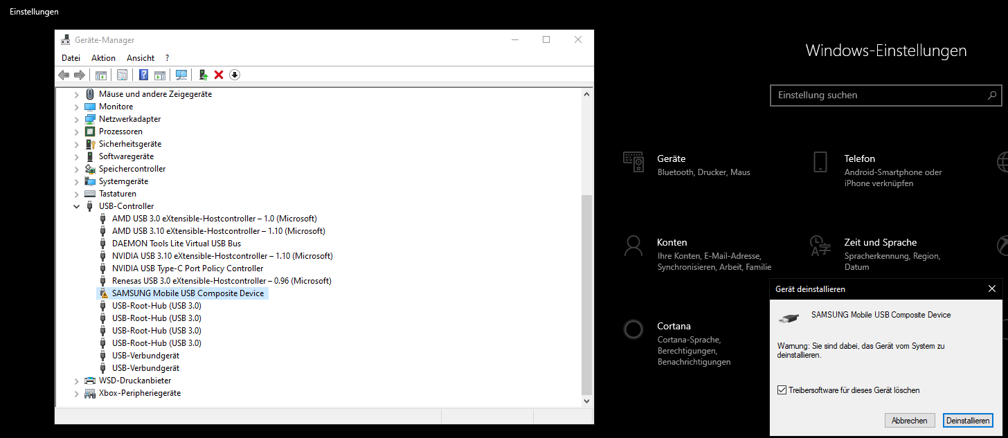The image size is (1008, 438).
Task: Open the Aktion menu
Action: click(104, 58)
